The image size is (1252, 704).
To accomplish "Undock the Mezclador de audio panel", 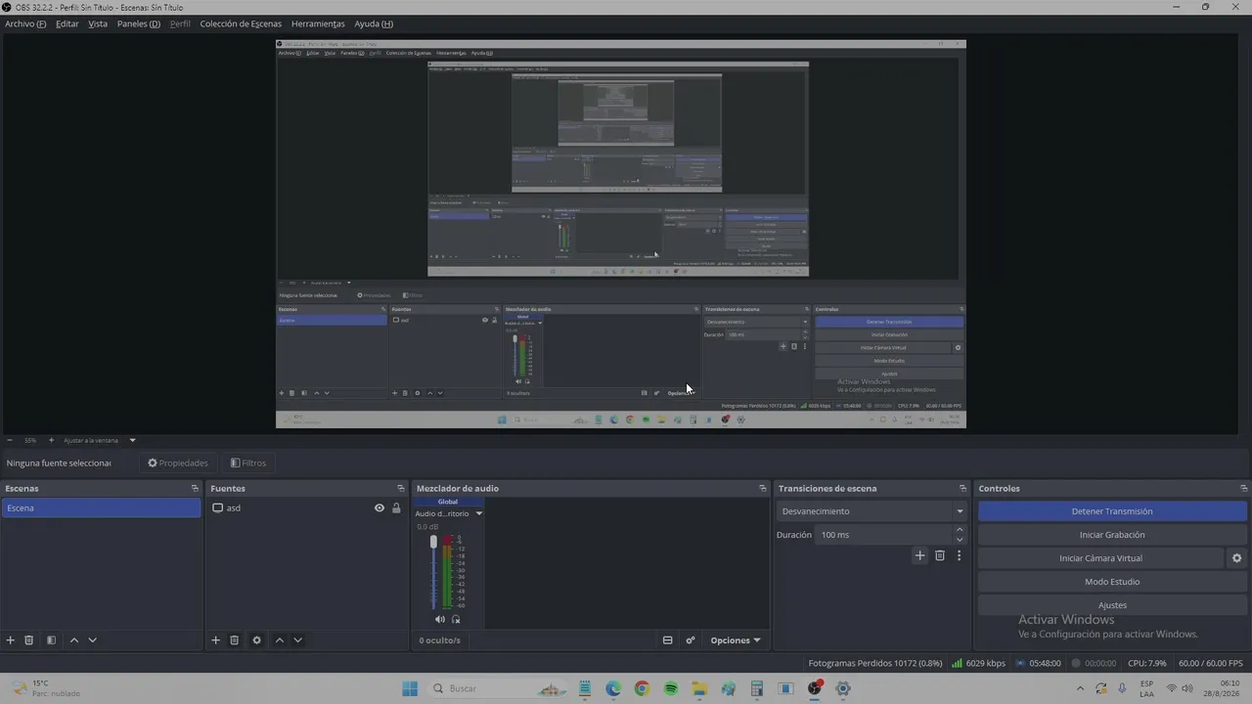I will [x=763, y=489].
